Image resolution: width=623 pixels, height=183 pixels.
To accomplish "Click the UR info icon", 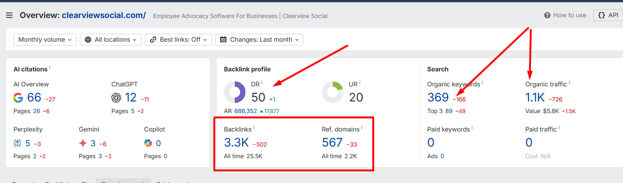I will point(360,83).
